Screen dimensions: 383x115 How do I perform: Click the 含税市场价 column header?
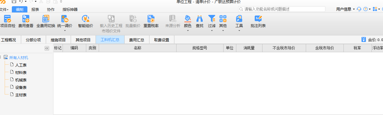point(325,48)
